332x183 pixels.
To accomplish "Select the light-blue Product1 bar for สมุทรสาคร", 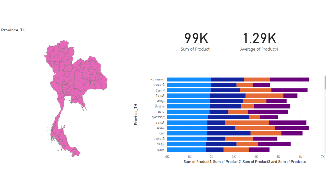I will click(189, 79).
